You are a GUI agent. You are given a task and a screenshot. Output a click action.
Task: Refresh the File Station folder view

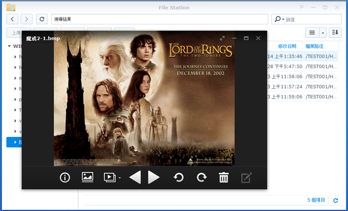[x=42, y=19]
